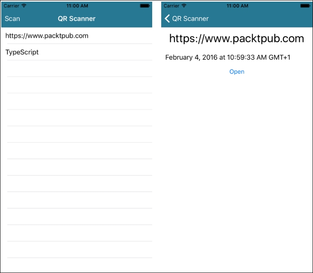Tap the blue Open link

[x=237, y=72]
